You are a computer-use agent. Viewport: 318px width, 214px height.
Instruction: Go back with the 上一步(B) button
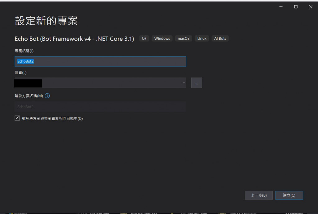(259, 195)
